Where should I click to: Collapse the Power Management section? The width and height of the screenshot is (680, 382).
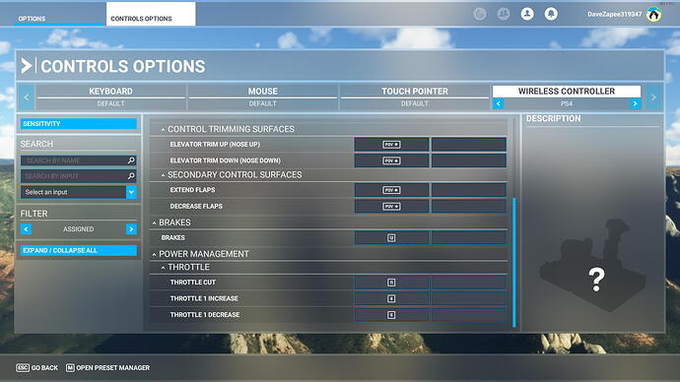point(154,254)
